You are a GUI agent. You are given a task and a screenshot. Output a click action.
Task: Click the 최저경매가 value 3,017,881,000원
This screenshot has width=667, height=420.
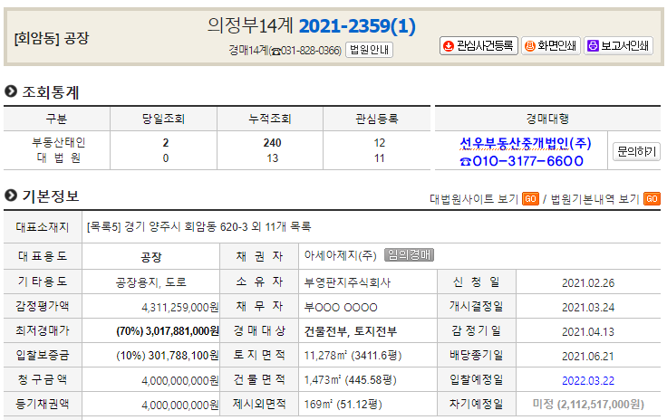(x=182, y=331)
